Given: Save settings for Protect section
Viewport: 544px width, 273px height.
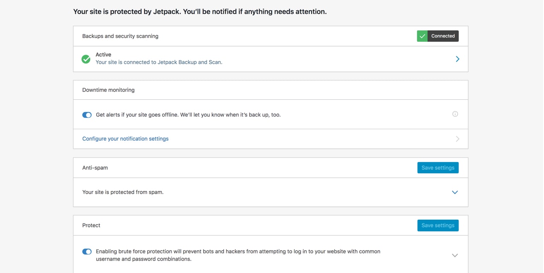Looking at the screenshot, I should coord(438,225).
